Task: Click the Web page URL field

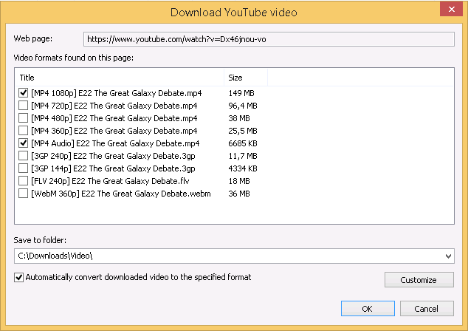Action: pyautogui.click(x=269, y=39)
